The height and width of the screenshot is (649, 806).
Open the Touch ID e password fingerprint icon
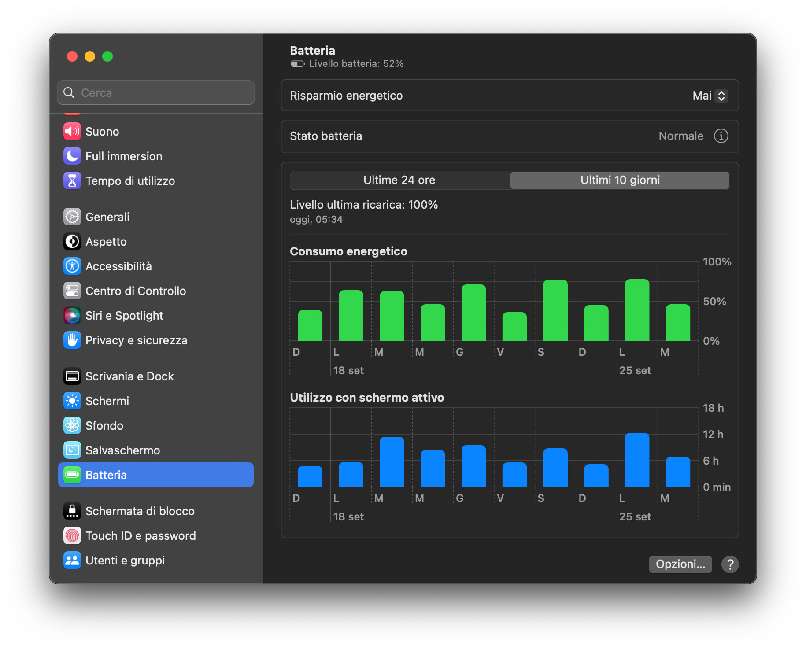click(72, 536)
